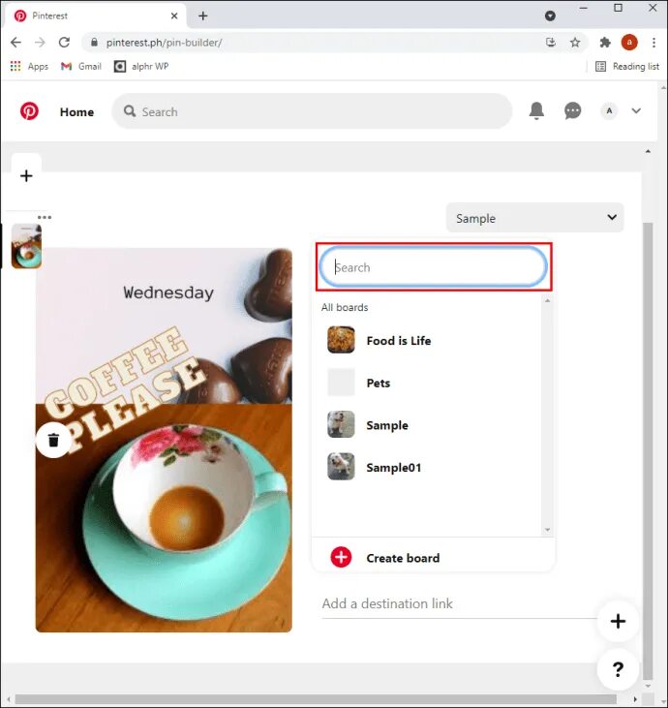Screen dimensions: 668x708
Task: Open the Gmail bookmark
Action: tap(81, 67)
